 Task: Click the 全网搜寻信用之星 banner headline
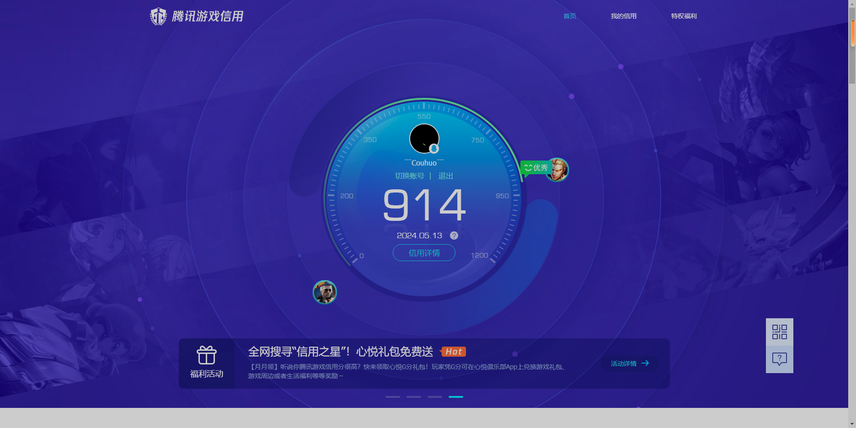[x=341, y=352]
